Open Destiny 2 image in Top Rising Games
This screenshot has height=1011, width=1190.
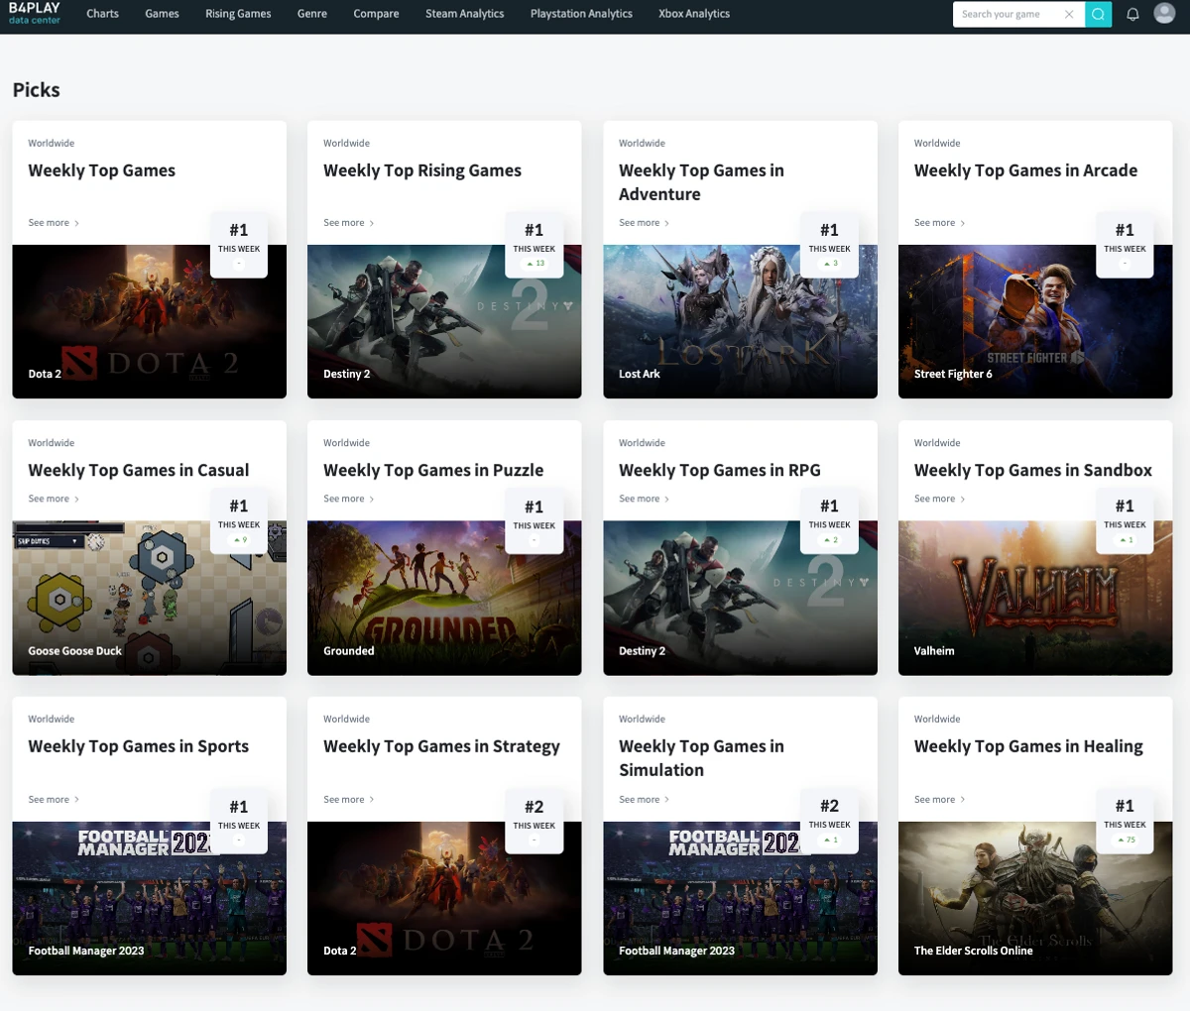pyautogui.click(x=444, y=321)
